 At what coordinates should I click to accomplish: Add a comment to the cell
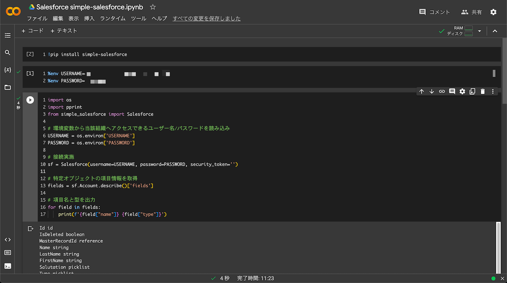(452, 91)
